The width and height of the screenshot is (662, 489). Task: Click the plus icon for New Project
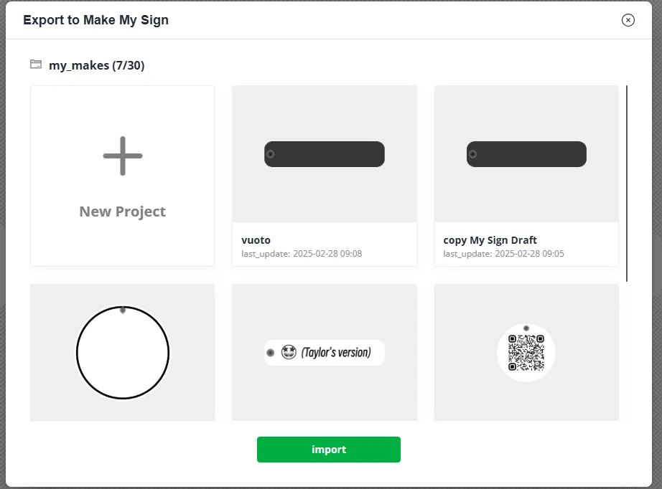click(x=123, y=156)
